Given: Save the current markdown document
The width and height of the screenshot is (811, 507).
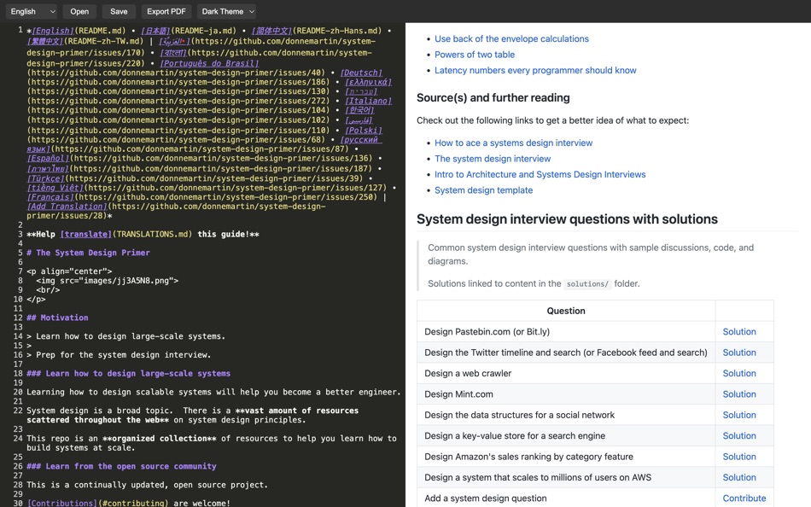Looking at the screenshot, I should pos(119,11).
